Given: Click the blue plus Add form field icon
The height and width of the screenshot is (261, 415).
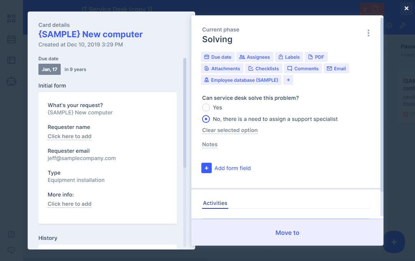Looking at the screenshot, I should coord(206,168).
